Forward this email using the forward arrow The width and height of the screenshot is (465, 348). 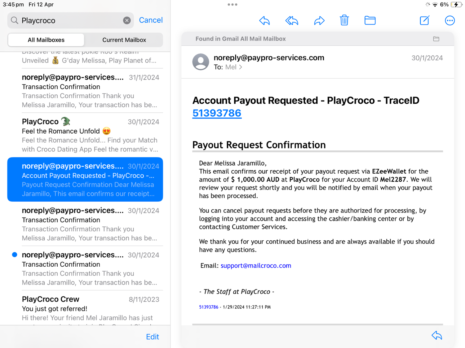point(319,21)
